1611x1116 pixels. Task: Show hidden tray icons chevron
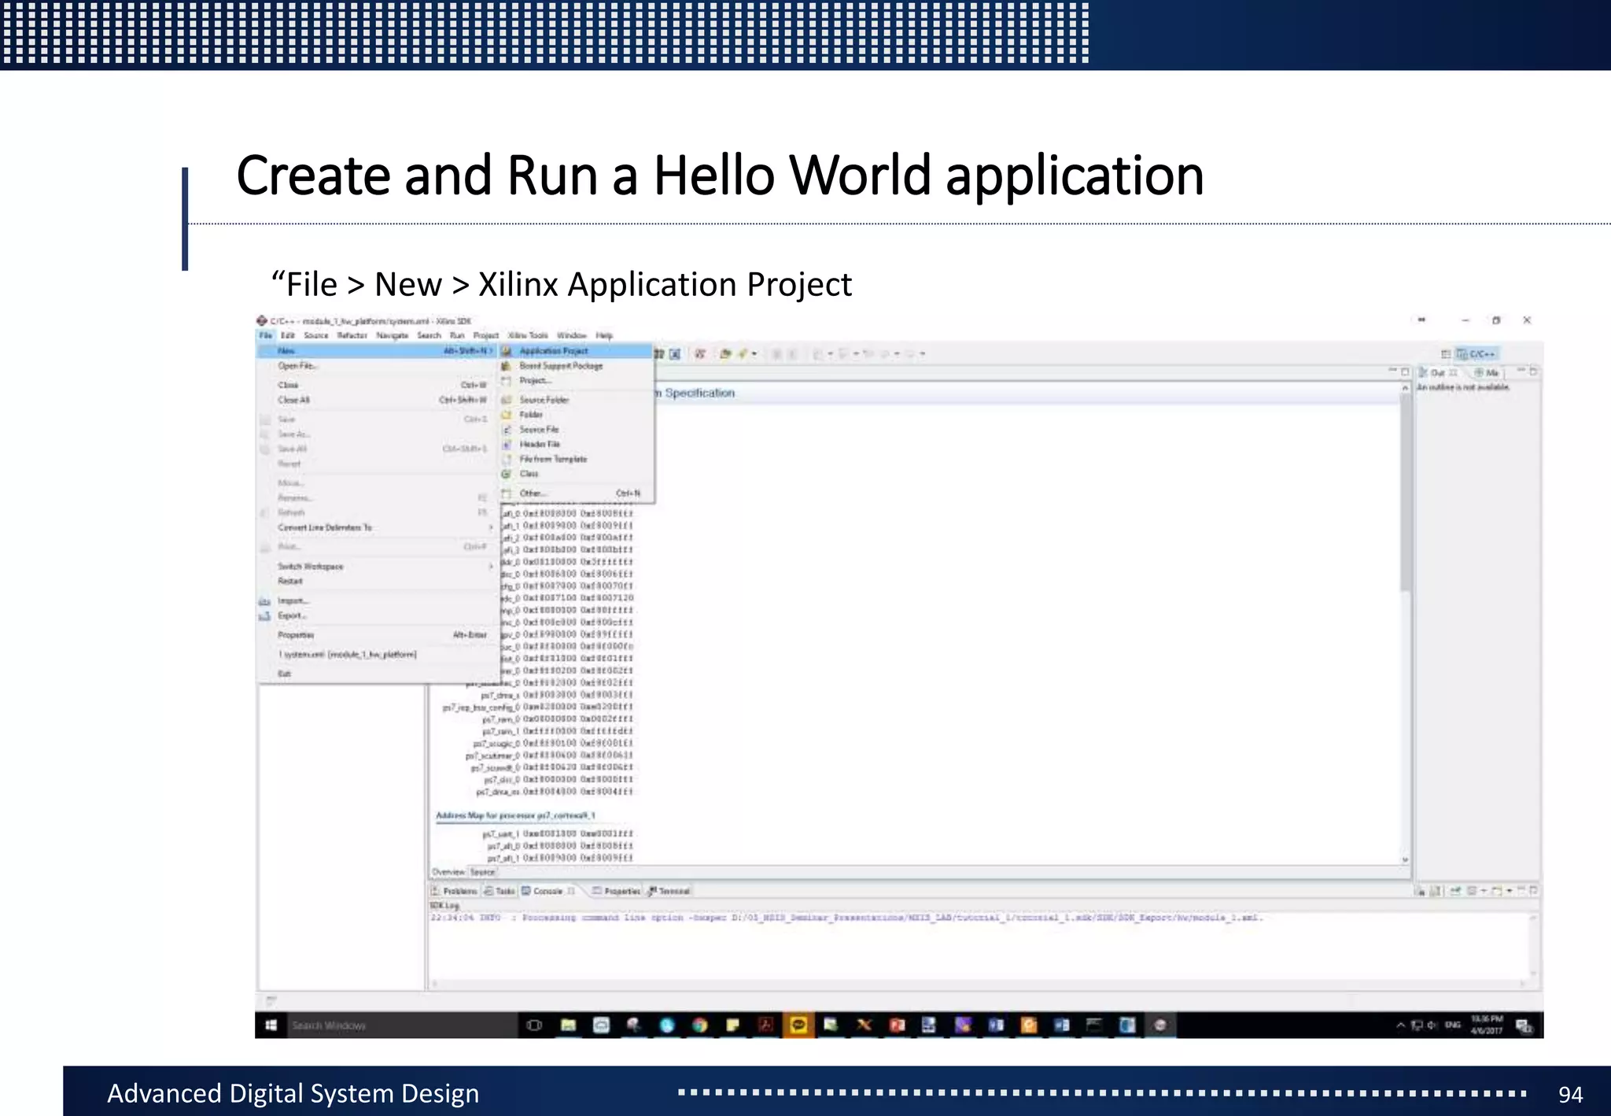(x=1401, y=1025)
